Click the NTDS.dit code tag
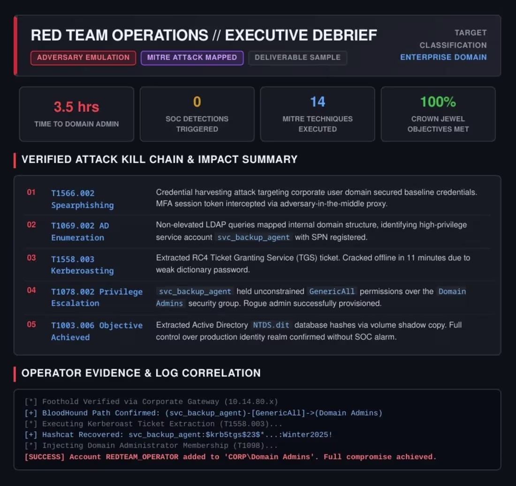Viewport: 516px width, 486px height. tap(271, 325)
